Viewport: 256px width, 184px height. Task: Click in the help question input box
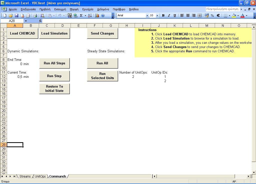coord(223,9)
